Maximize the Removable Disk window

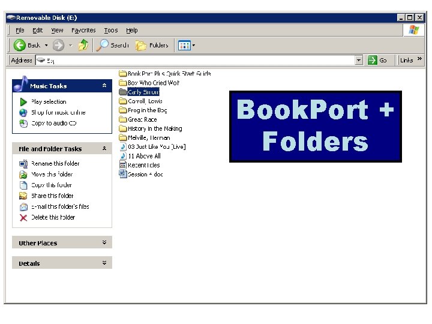pyautogui.click(x=410, y=17)
